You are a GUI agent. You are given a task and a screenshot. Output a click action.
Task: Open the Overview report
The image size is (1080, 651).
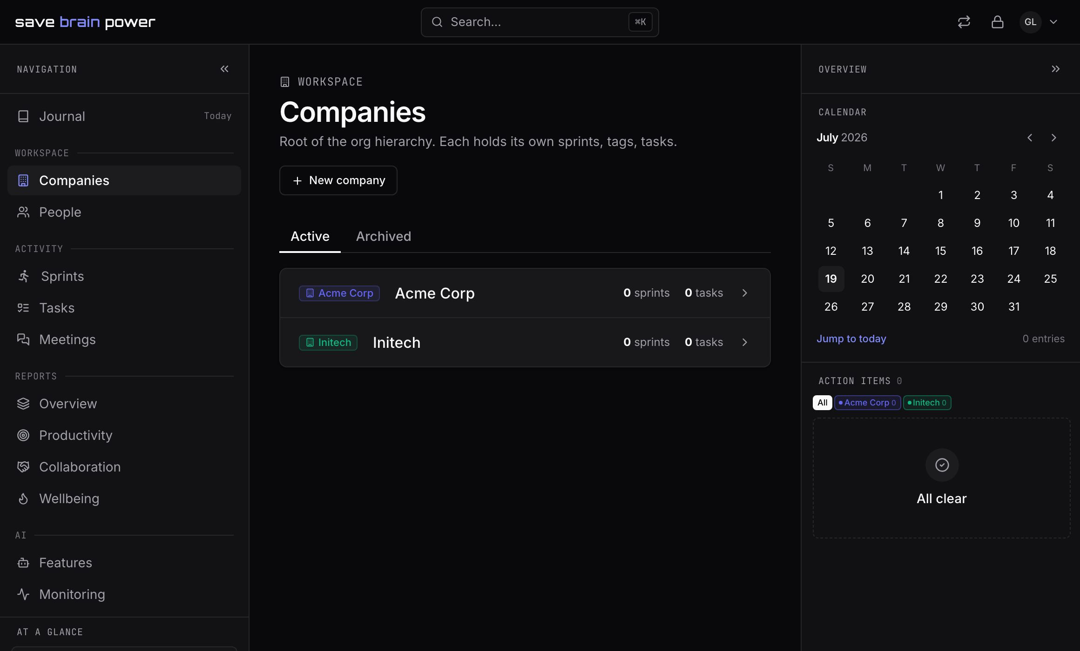click(124, 404)
